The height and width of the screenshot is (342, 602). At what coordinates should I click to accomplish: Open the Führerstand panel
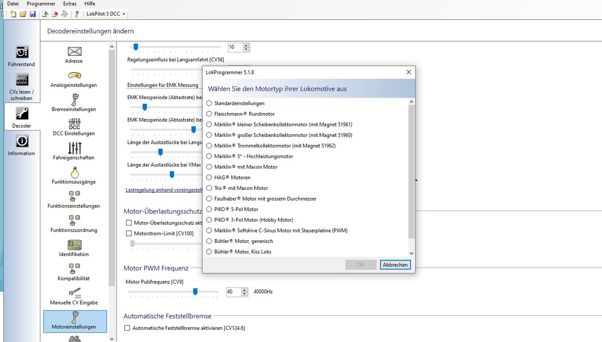click(x=21, y=56)
